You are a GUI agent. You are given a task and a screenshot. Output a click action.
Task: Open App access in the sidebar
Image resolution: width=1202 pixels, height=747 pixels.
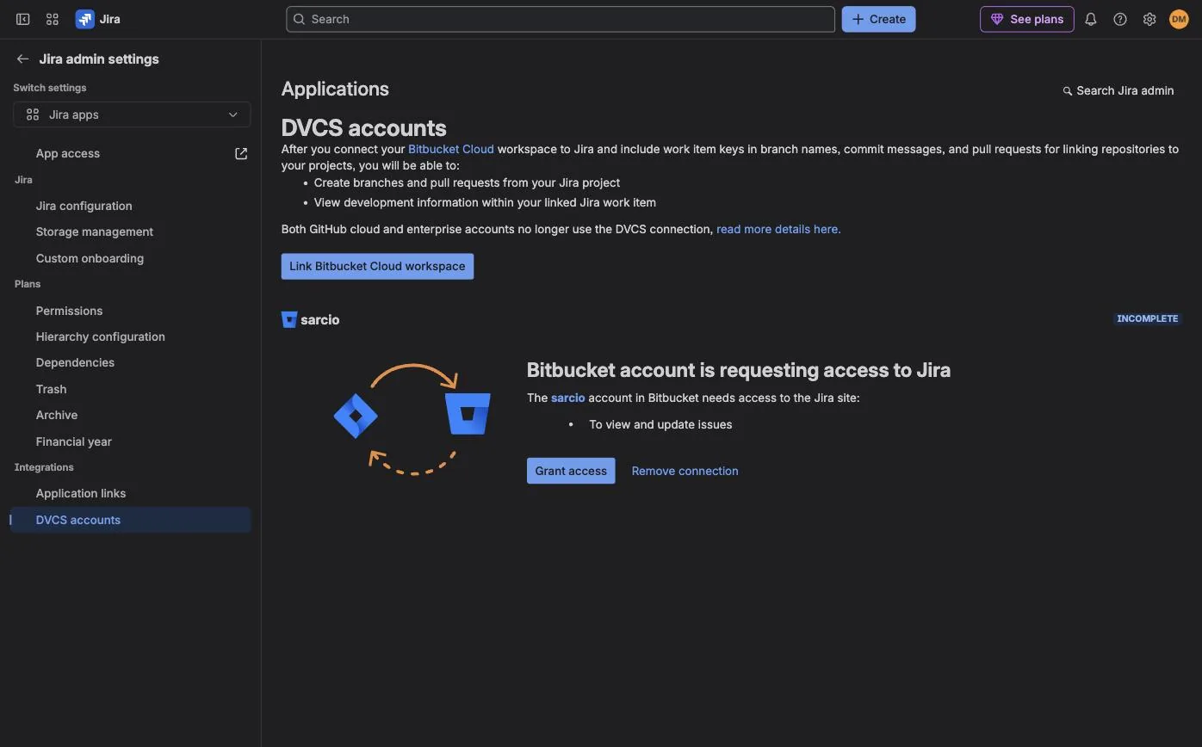68,154
